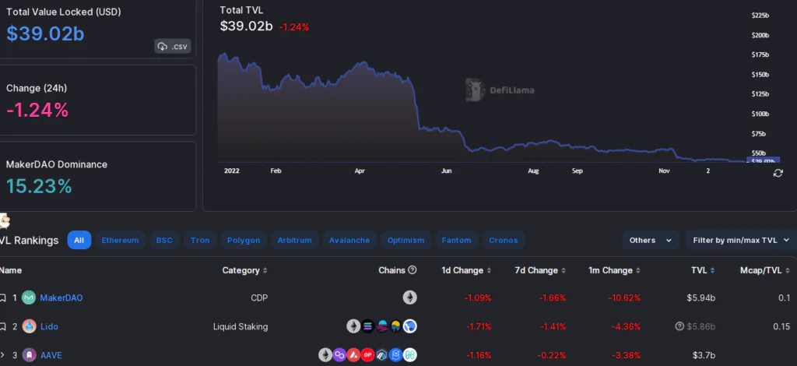Bookmark the Lido protocol row
797x366 pixels.
[2, 326]
